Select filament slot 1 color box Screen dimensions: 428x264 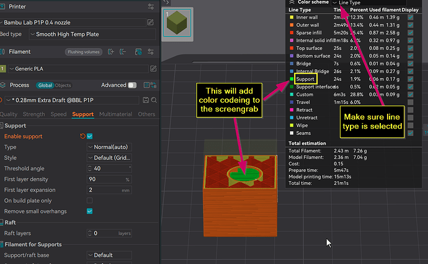click(2, 69)
